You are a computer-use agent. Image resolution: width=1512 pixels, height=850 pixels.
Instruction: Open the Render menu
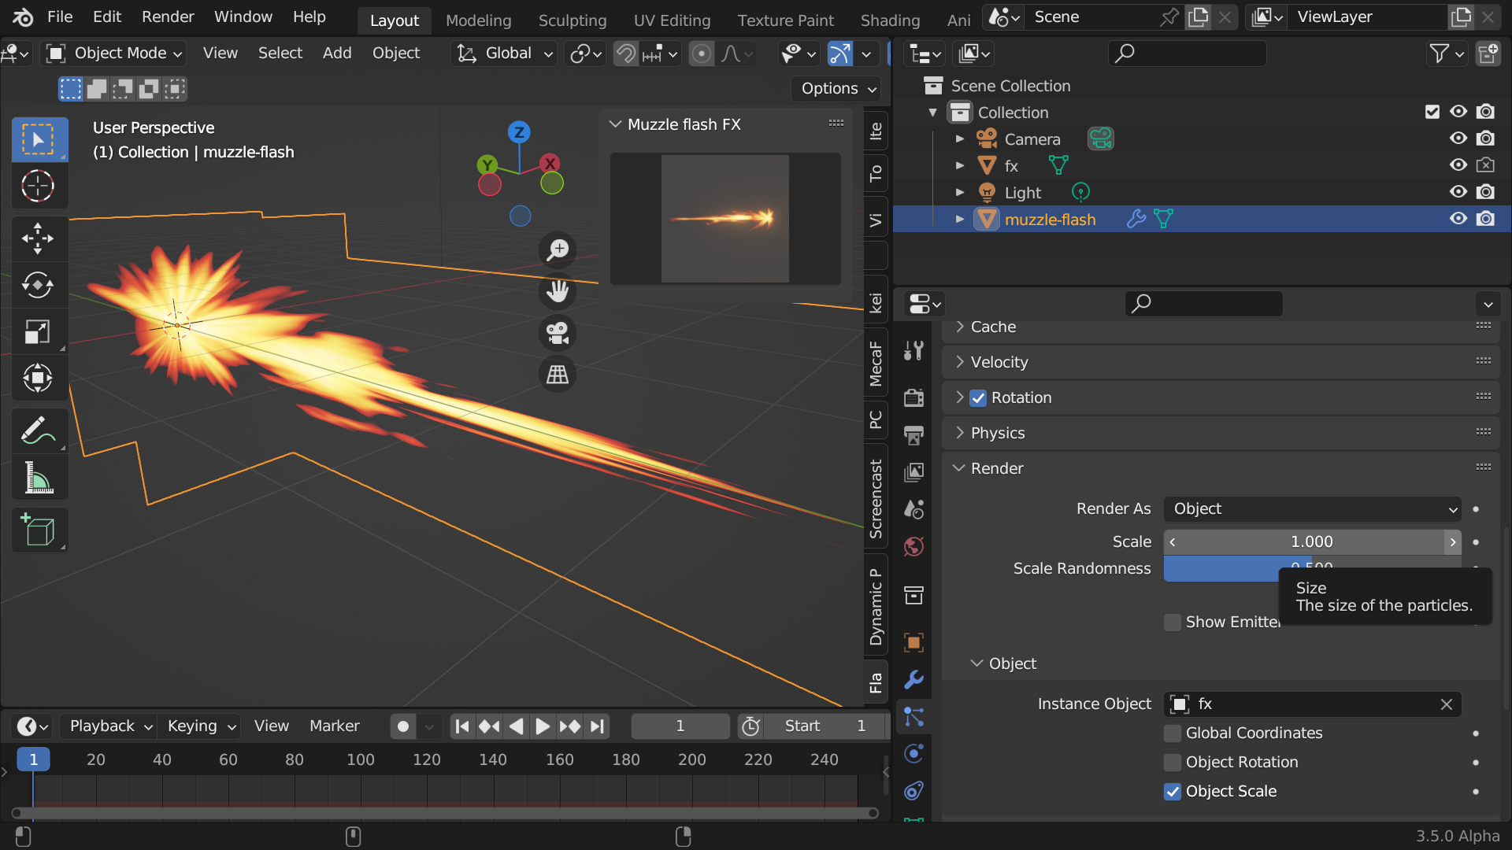coord(167,17)
